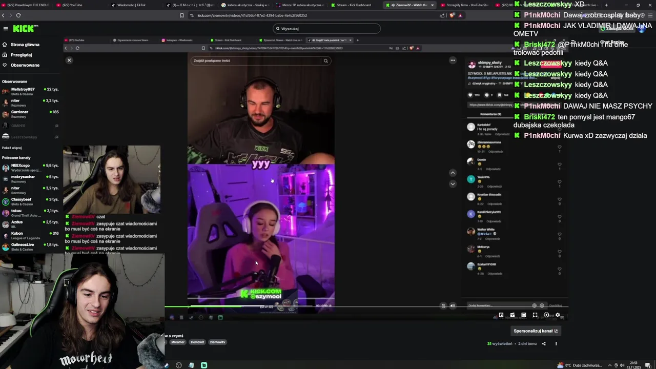
Task: Close the ZiemowitV active browser tab
Action: (432, 5)
